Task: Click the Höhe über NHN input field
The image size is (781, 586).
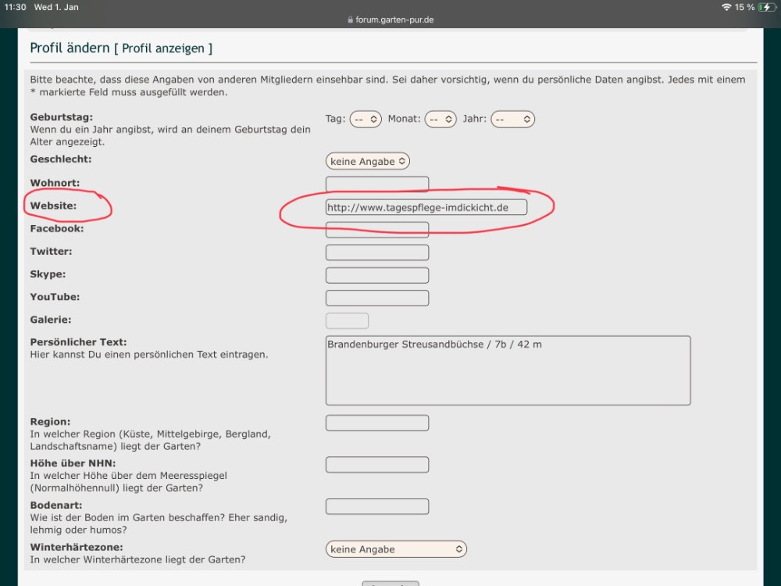Action: pyautogui.click(x=377, y=465)
